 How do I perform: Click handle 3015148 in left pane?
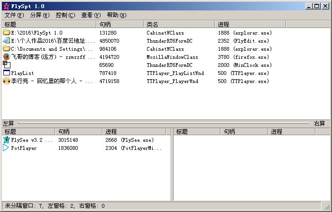tap(68, 140)
